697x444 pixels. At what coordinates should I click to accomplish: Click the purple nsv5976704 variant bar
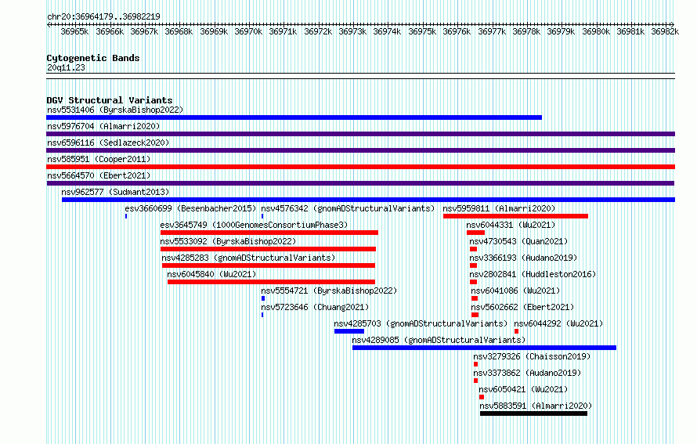pos(360,134)
